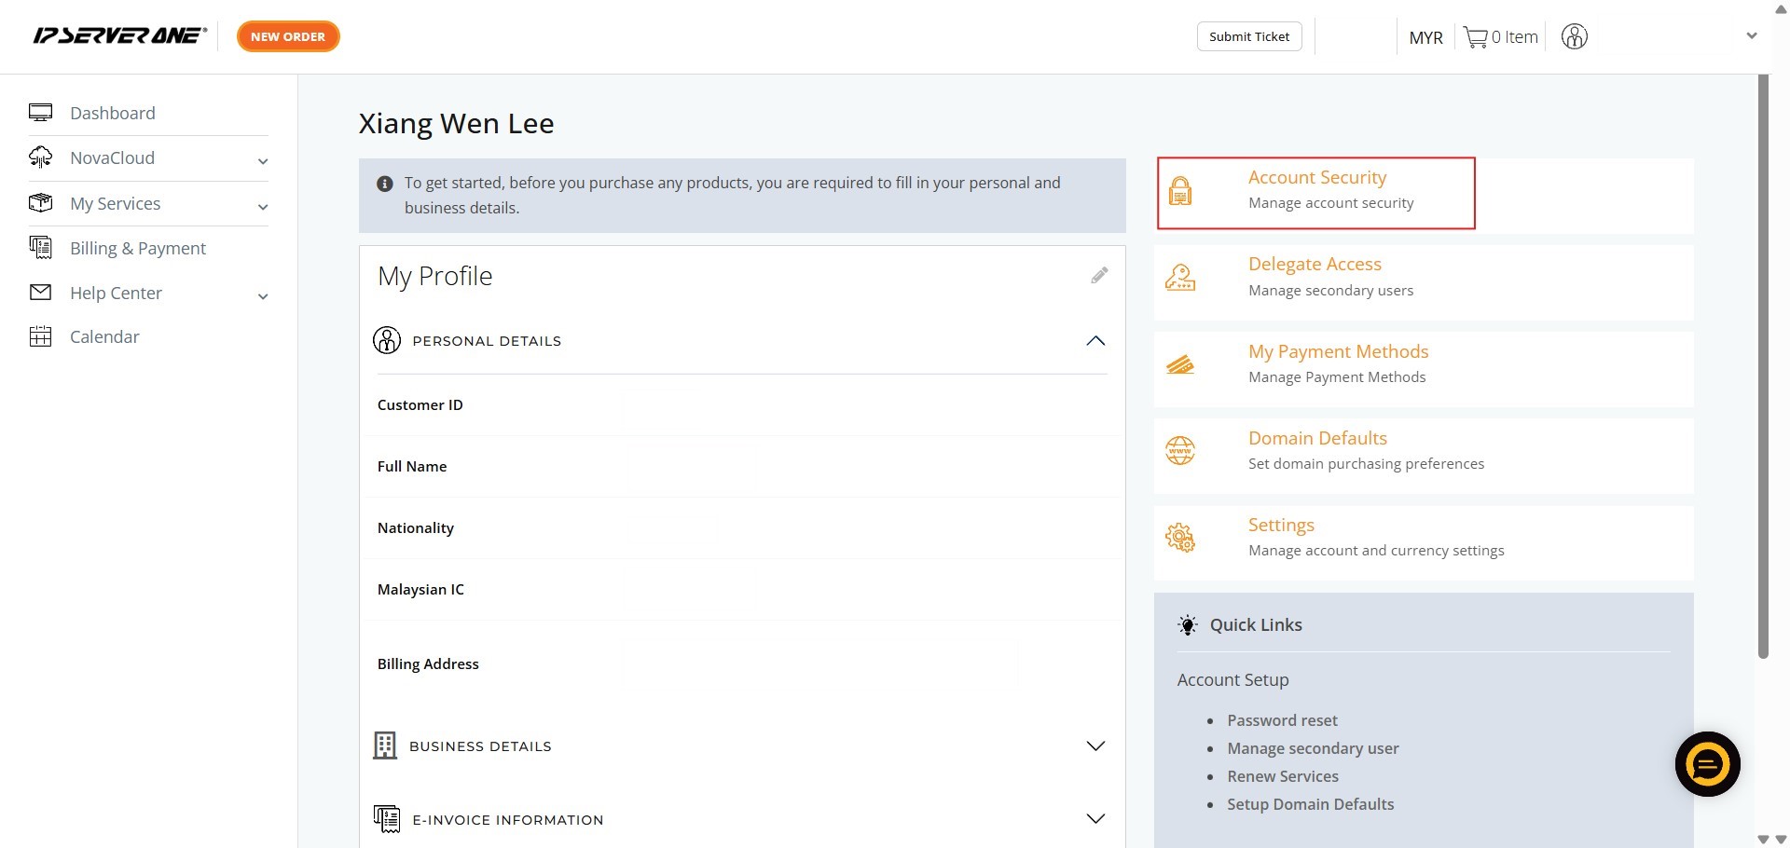
Task: Click the Domain Defaults globe icon
Action: [1180, 451]
